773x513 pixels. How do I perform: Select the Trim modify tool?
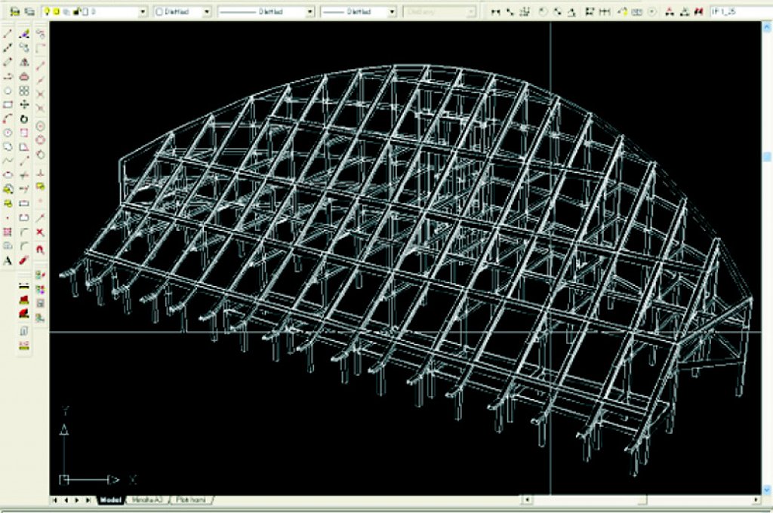pyautogui.click(x=24, y=175)
